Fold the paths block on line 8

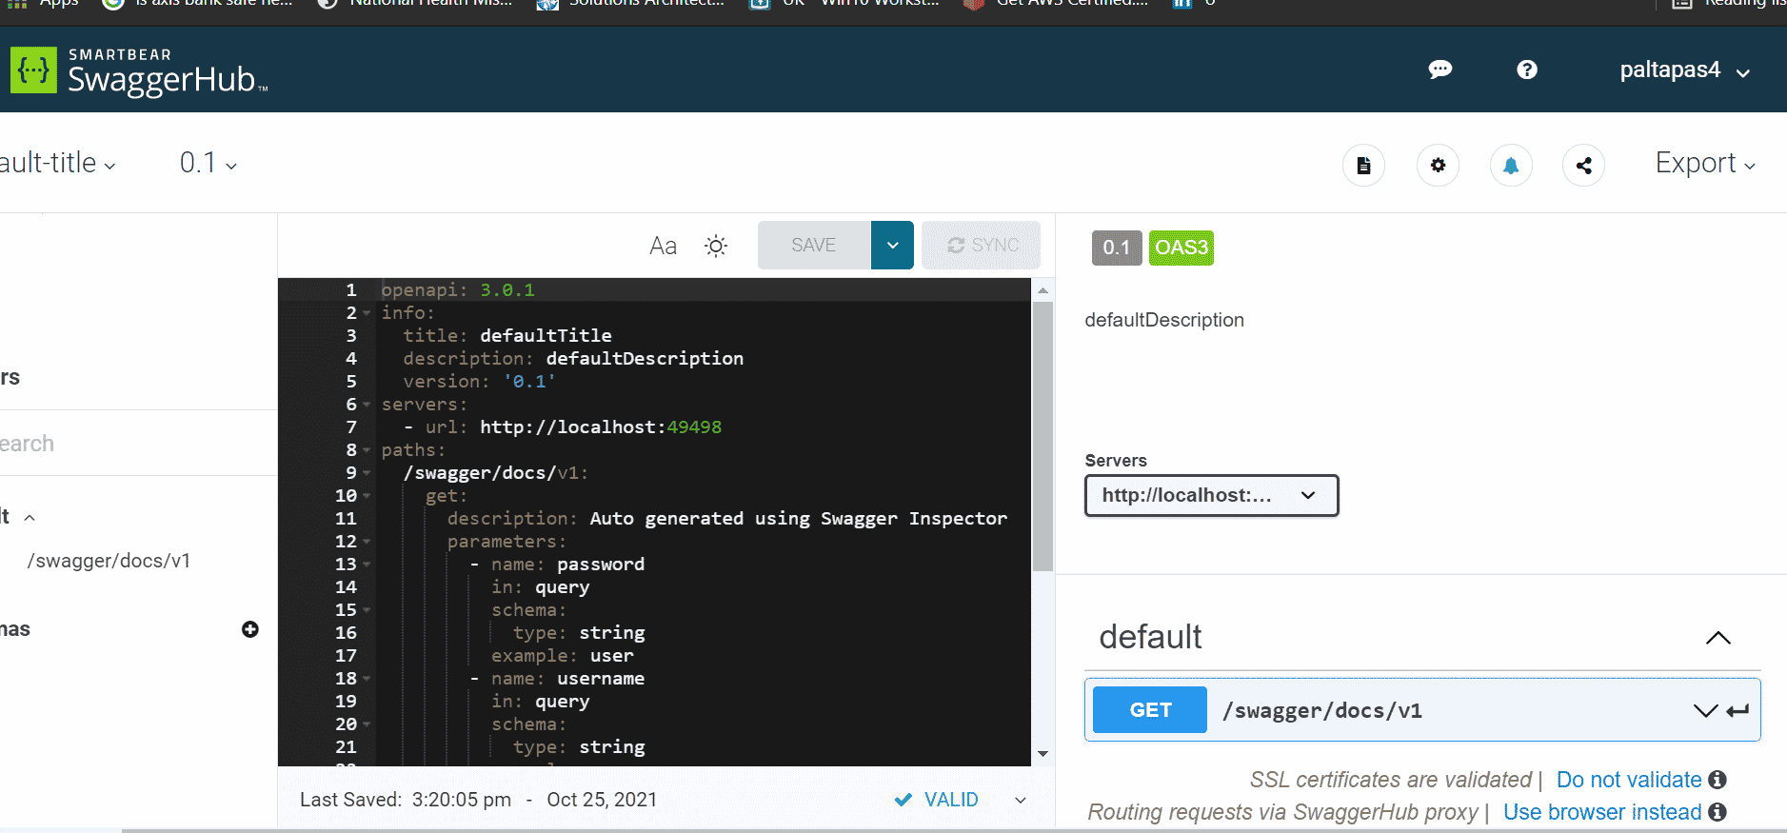coord(367,450)
